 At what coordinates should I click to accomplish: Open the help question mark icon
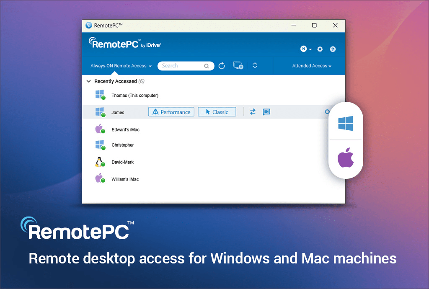pos(333,49)
